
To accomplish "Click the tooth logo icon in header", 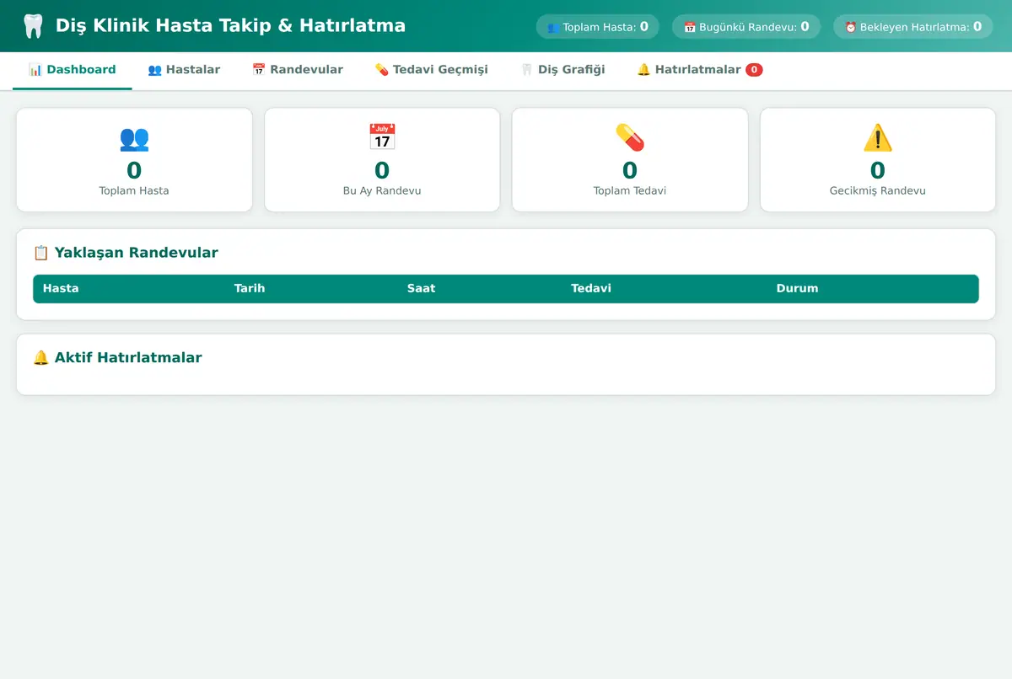I will (32, 26).
